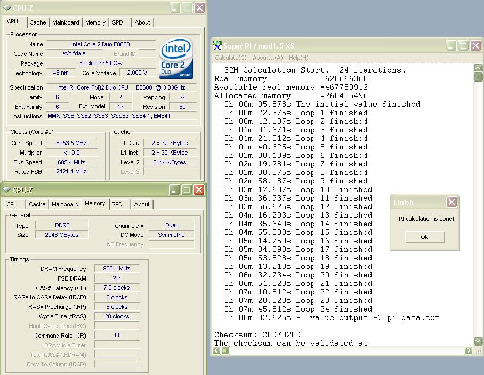Select CPU tab in bottom CPU-Z window
484x375 pixels.
[12, 204]
